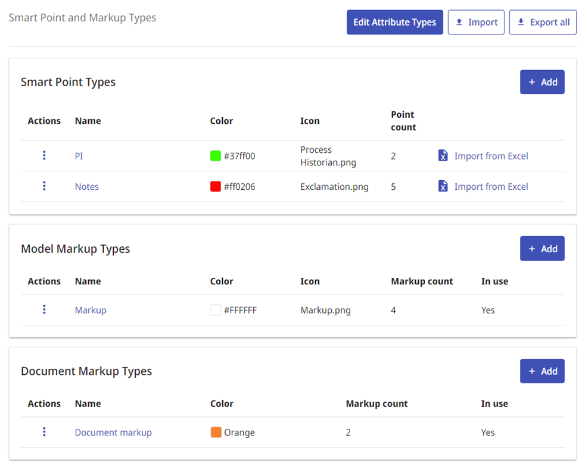Import Notes points from Excel
Viewport: 582px width, 464px height.
click(491, 186)
